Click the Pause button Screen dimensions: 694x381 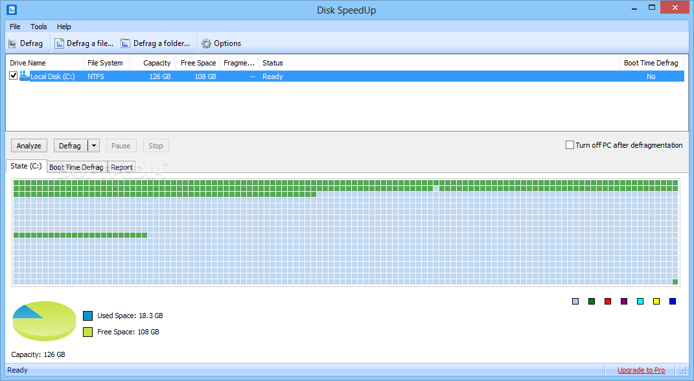tap(121, 146)
